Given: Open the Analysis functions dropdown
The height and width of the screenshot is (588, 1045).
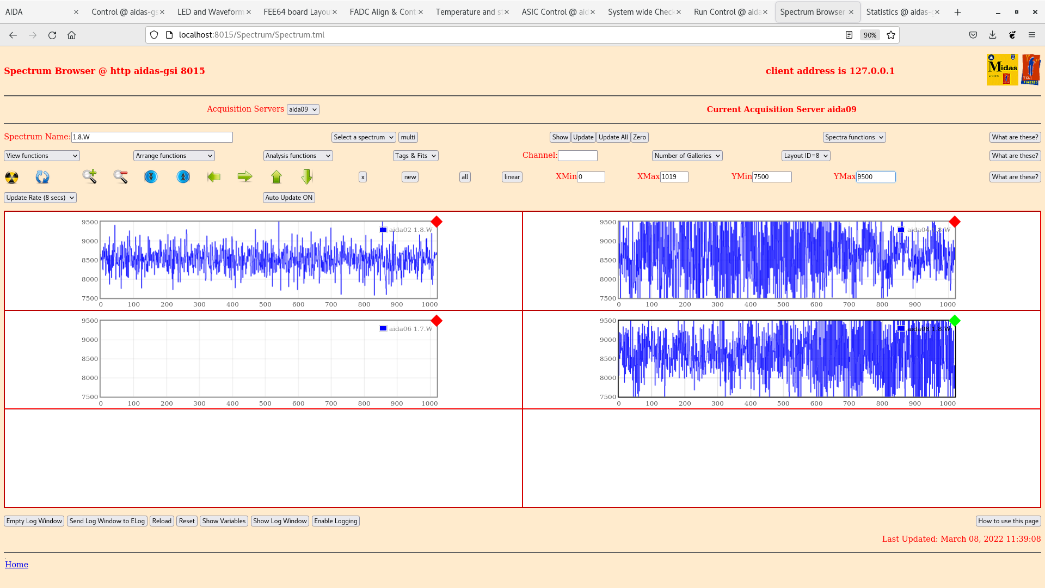Looking at the screenshot, I should (298, 156).
